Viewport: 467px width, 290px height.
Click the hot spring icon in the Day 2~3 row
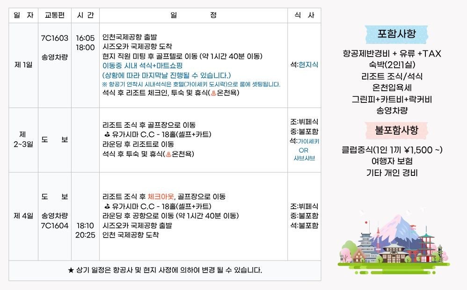[169, 153]
